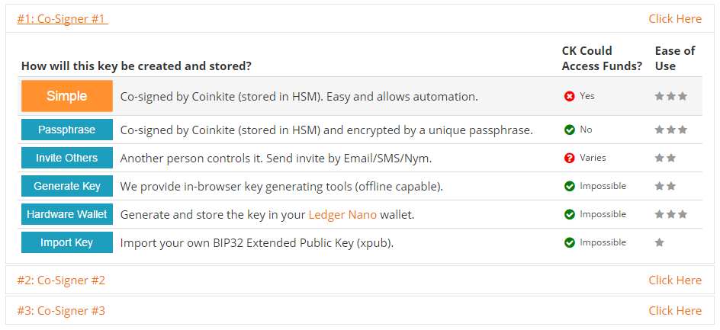This screenshot has width=720, height=330.
Task: Collapse the Co-Signer #1 section header
Action: click(x=63, y=19)
